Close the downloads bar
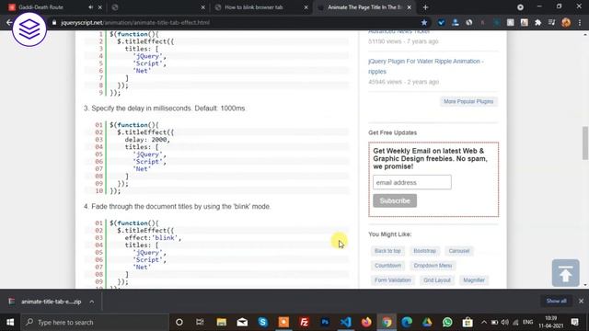 [x=581, y=301]
